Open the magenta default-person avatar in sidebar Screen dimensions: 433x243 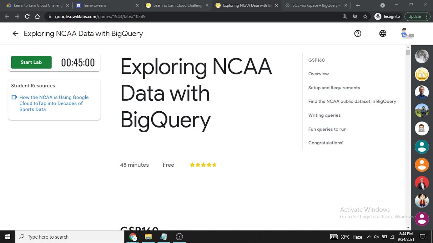(422, 219)
